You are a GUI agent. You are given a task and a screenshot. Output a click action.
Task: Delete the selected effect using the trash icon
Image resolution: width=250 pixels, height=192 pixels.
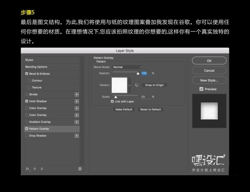click(x=80, y=169)
